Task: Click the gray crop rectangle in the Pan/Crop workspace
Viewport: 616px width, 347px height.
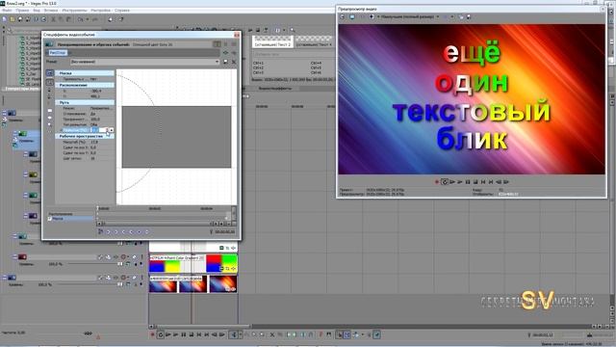Action: (x=176, y=137)
